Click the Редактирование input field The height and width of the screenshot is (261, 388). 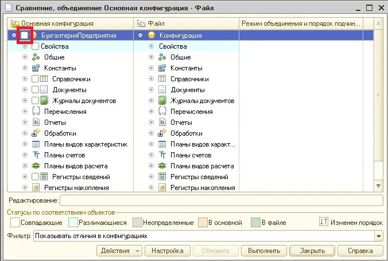222,200
